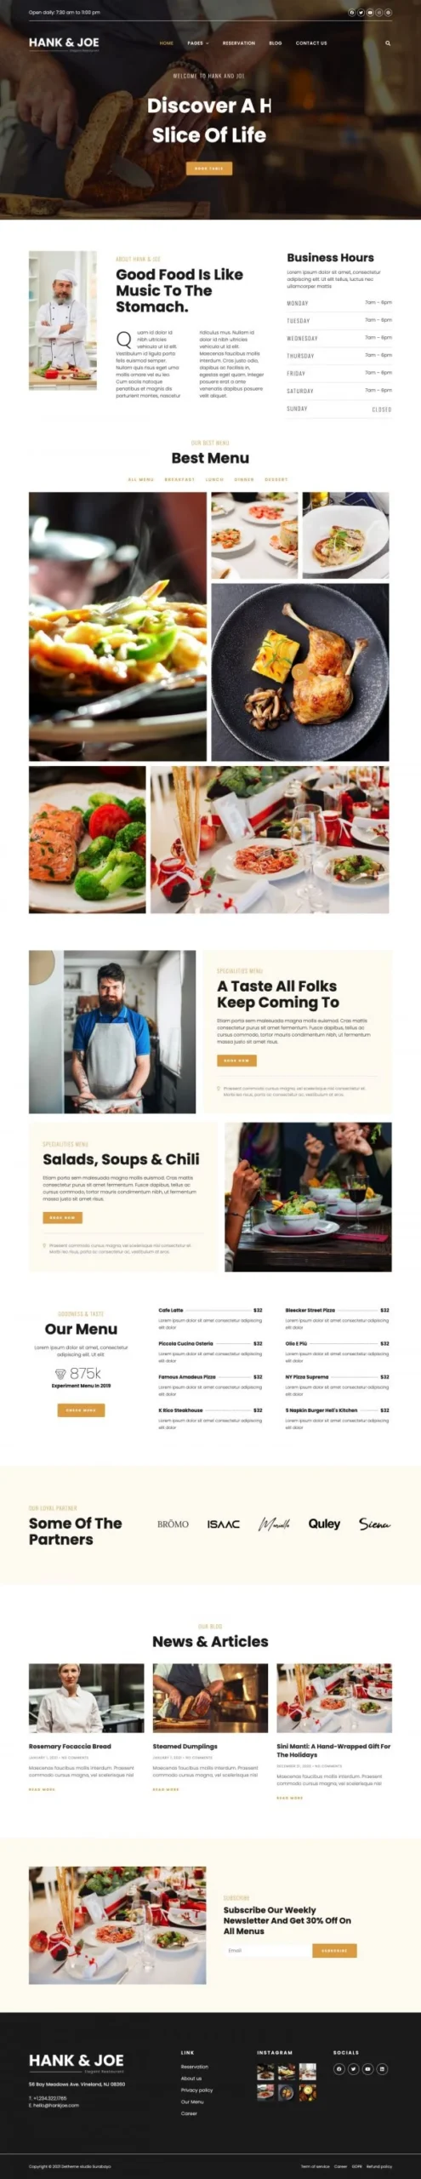This screenshot has height=2179, width=421.
Task: Open the first Instagram thumbnail in the footer
Action: [x=265, y=2070]
